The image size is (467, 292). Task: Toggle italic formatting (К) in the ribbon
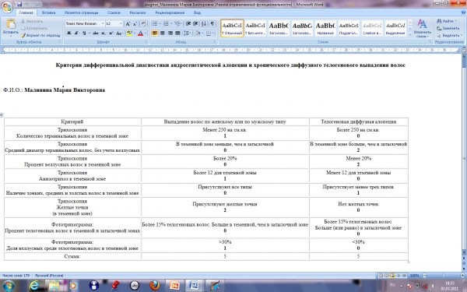pos(76,33)
